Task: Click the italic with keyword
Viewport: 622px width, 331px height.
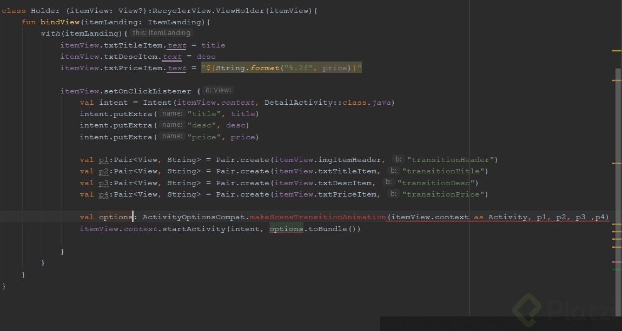Action: click(x=50, y=33)
